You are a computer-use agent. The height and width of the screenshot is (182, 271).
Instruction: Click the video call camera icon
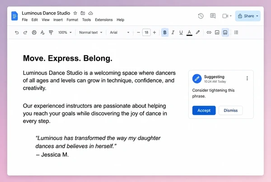click(225, 16)
